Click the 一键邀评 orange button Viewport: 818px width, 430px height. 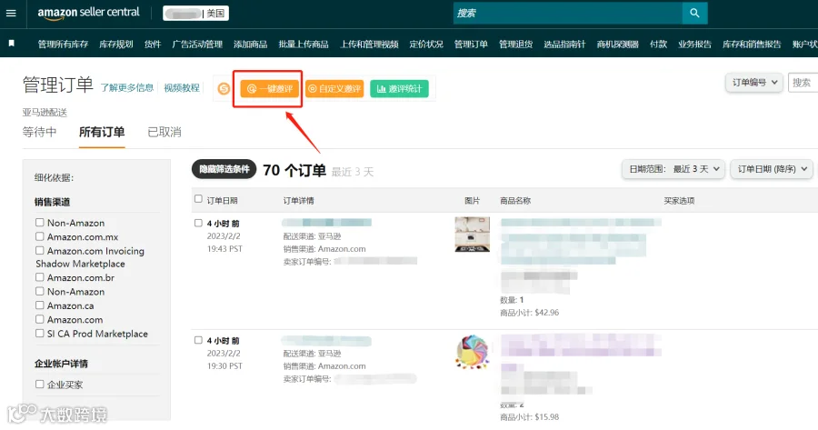pos(269,89)
